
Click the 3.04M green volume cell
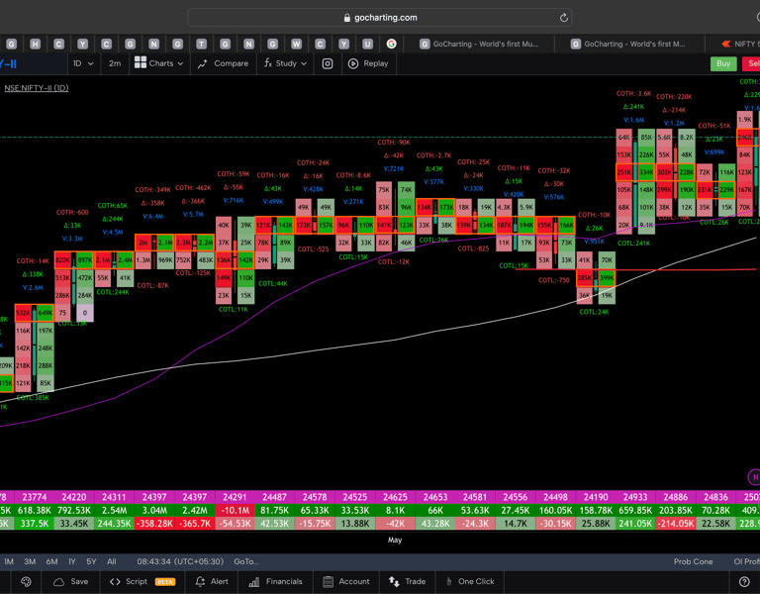pos(154,510)
